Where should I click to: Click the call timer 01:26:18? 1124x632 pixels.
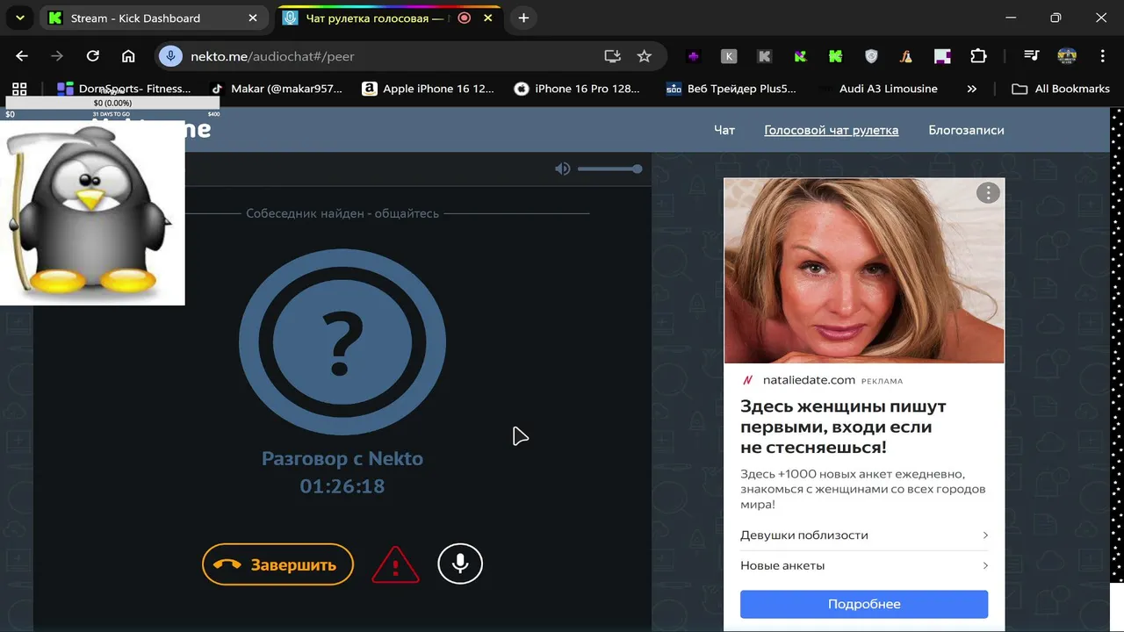click(342, 486)
